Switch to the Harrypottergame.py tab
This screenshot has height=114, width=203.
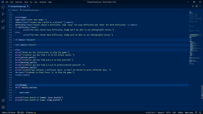pos(18,6)
